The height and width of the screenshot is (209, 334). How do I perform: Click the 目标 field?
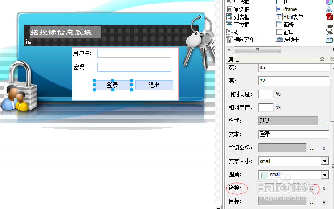click(x=282, y=201)
